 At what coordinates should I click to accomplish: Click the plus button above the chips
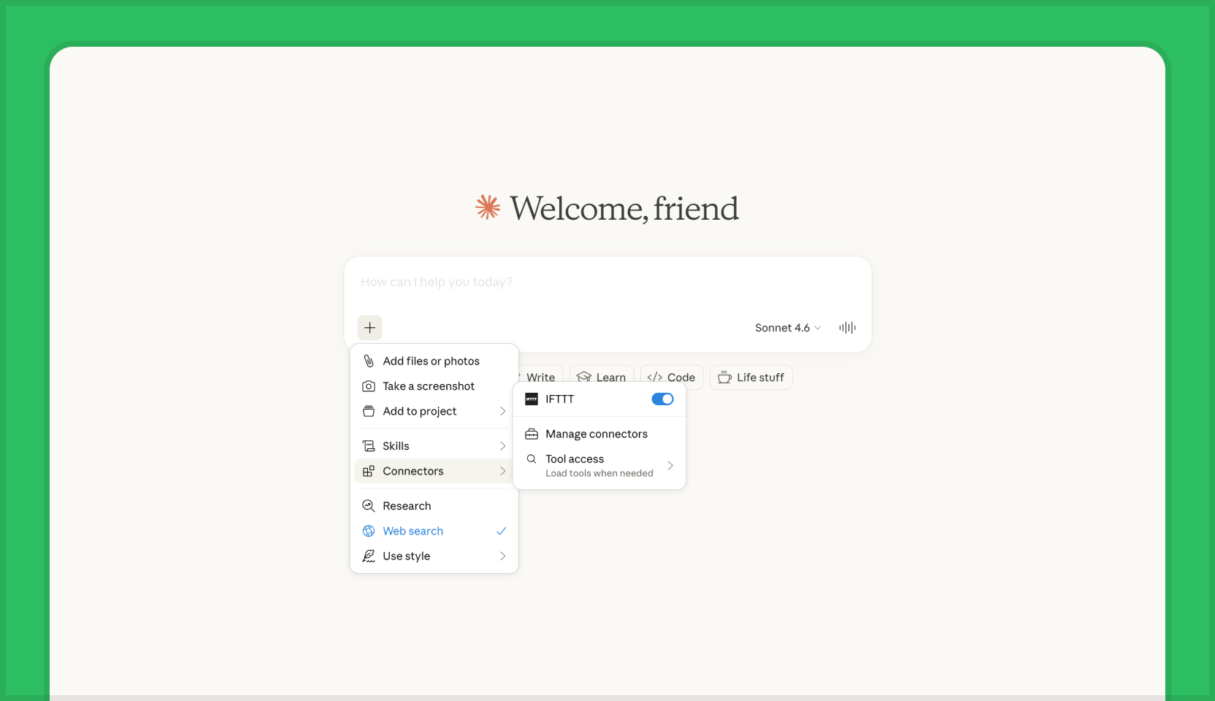click(369, 328)
